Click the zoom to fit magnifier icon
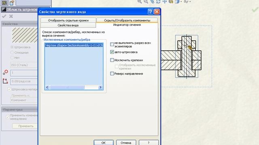Image resolution: width=259 pixels, height=145 pixels. point(140,2)
